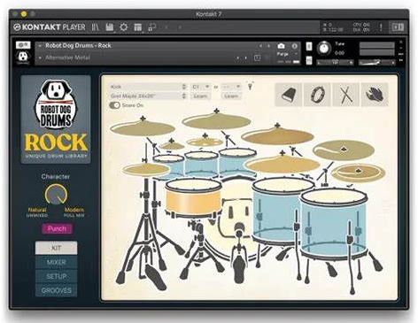This screenshot has width=418, height=323.
Task: Click the rightmost blue floor tom
Action: [334, 224]
